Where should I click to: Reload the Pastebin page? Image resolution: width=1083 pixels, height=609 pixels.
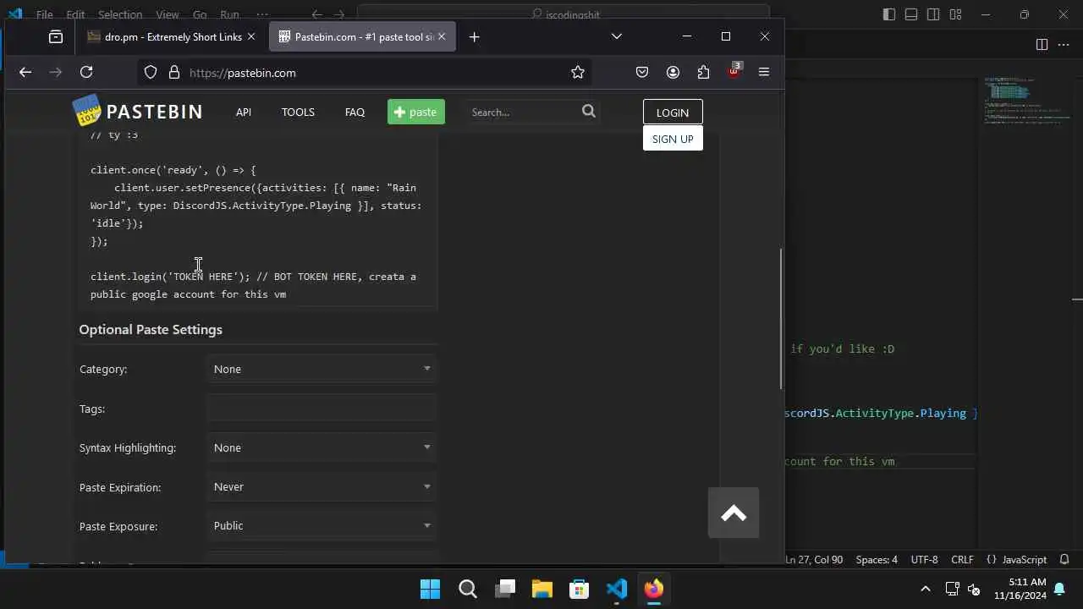coord(86,73)
